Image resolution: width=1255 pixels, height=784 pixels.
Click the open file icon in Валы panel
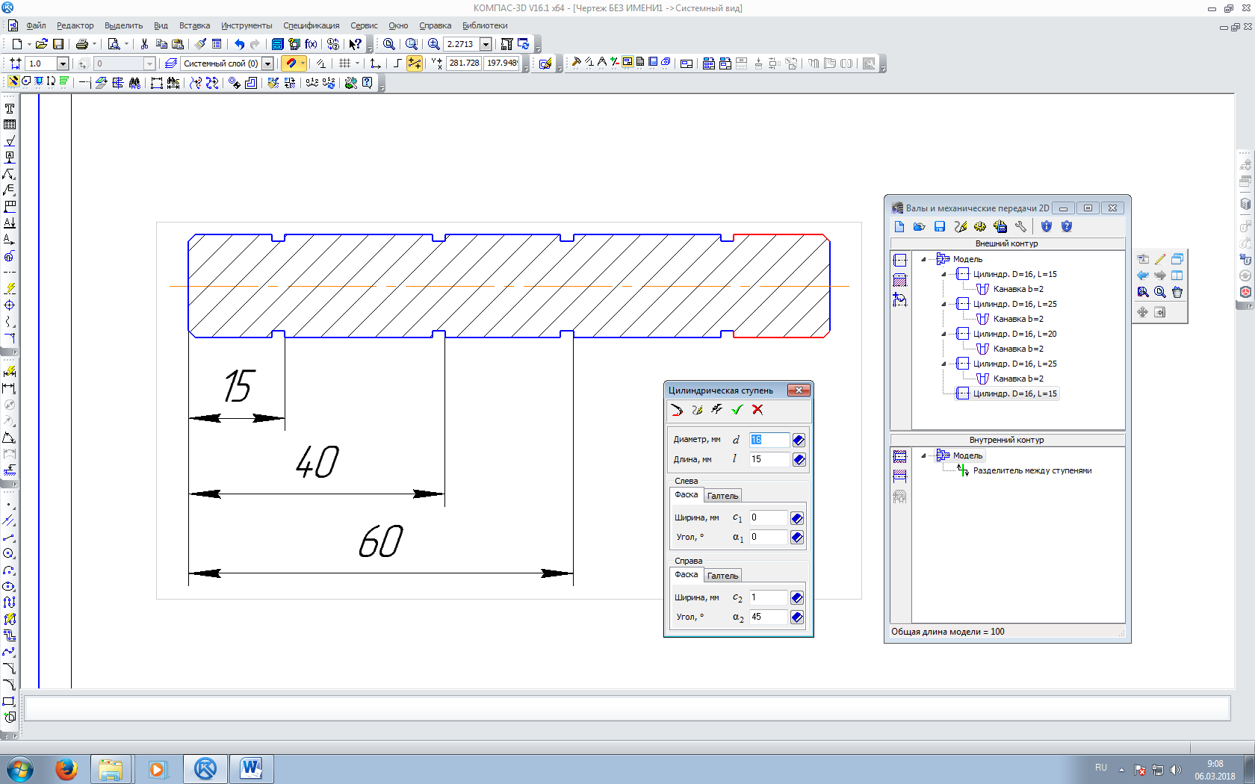[920, 226]
